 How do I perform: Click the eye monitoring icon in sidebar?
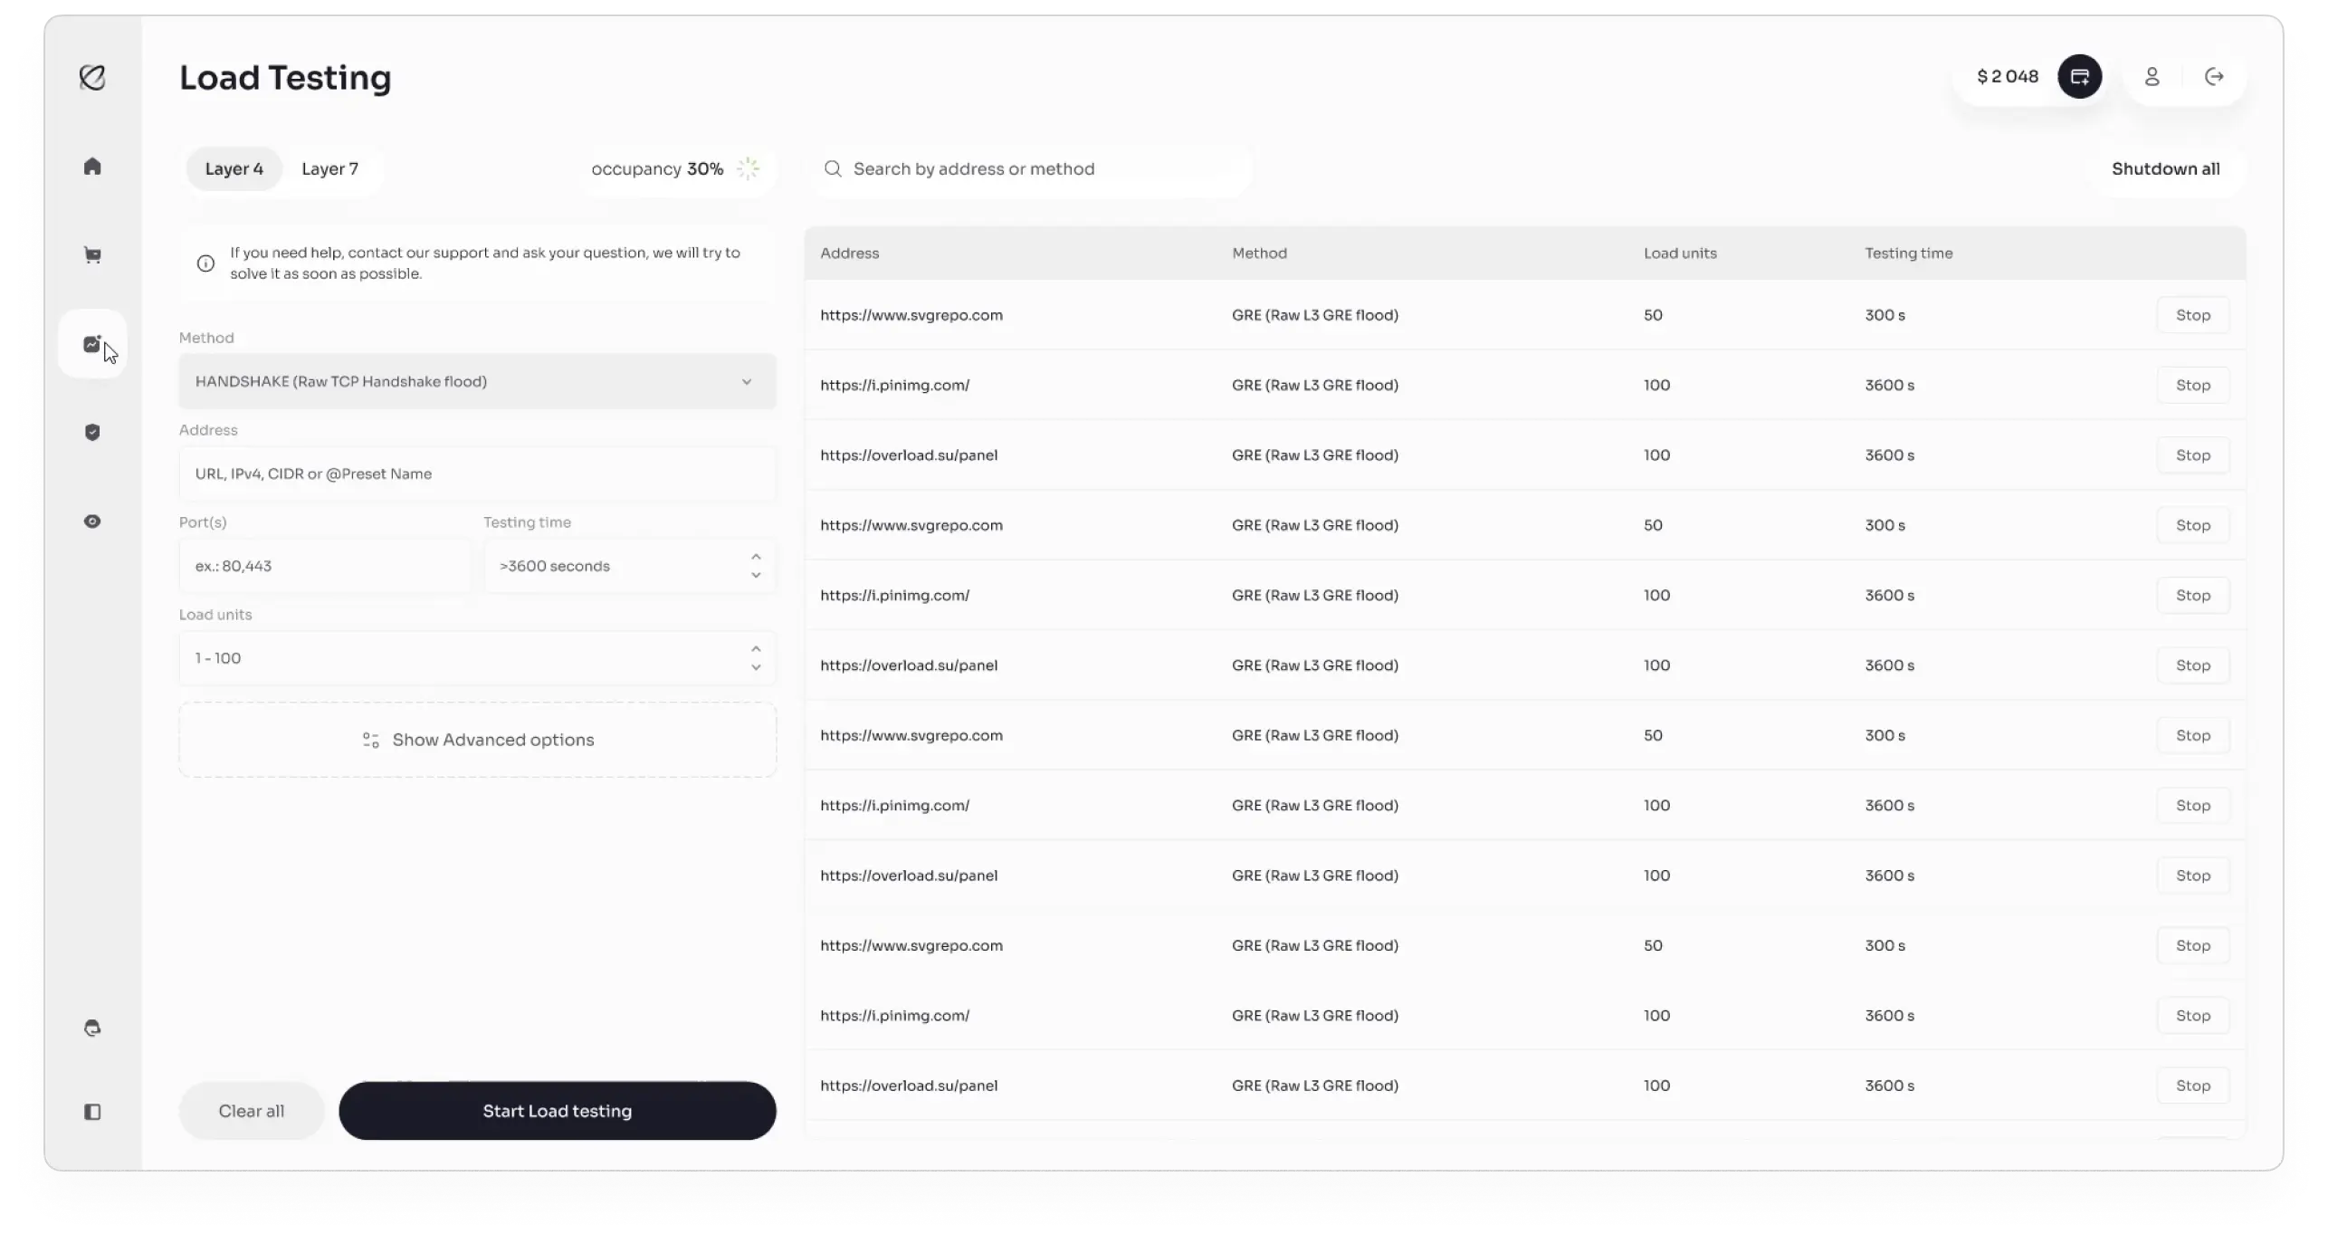coord(92,522)
